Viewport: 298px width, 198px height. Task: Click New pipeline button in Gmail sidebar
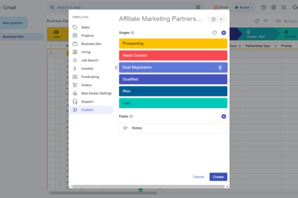coord(13,23)
